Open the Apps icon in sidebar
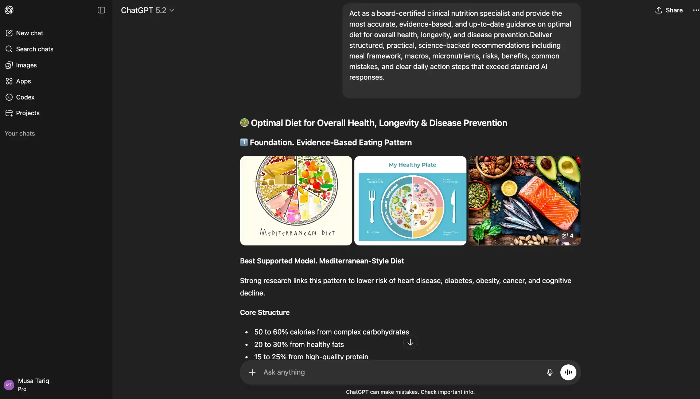 pyautogui.click(x=9, y=81)
